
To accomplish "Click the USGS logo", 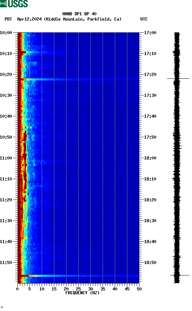I will [x=14, y=3].
